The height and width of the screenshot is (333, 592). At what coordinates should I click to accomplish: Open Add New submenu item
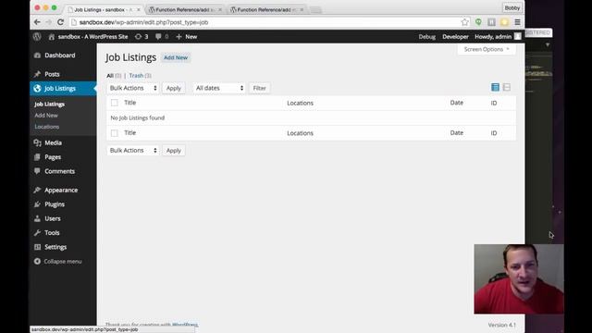coord(46,116)
